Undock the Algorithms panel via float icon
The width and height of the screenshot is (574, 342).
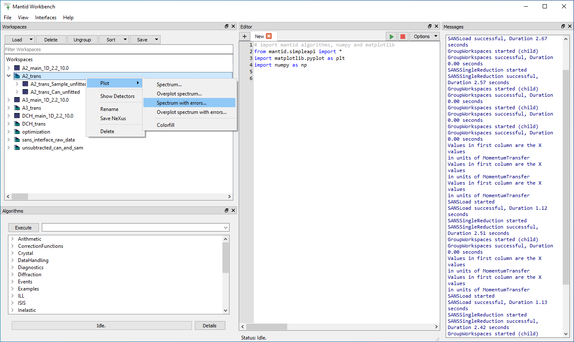point(227,211)
